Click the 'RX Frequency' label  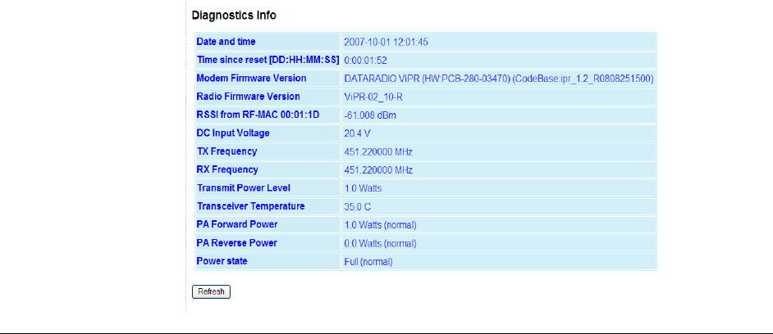pos(227,169)
